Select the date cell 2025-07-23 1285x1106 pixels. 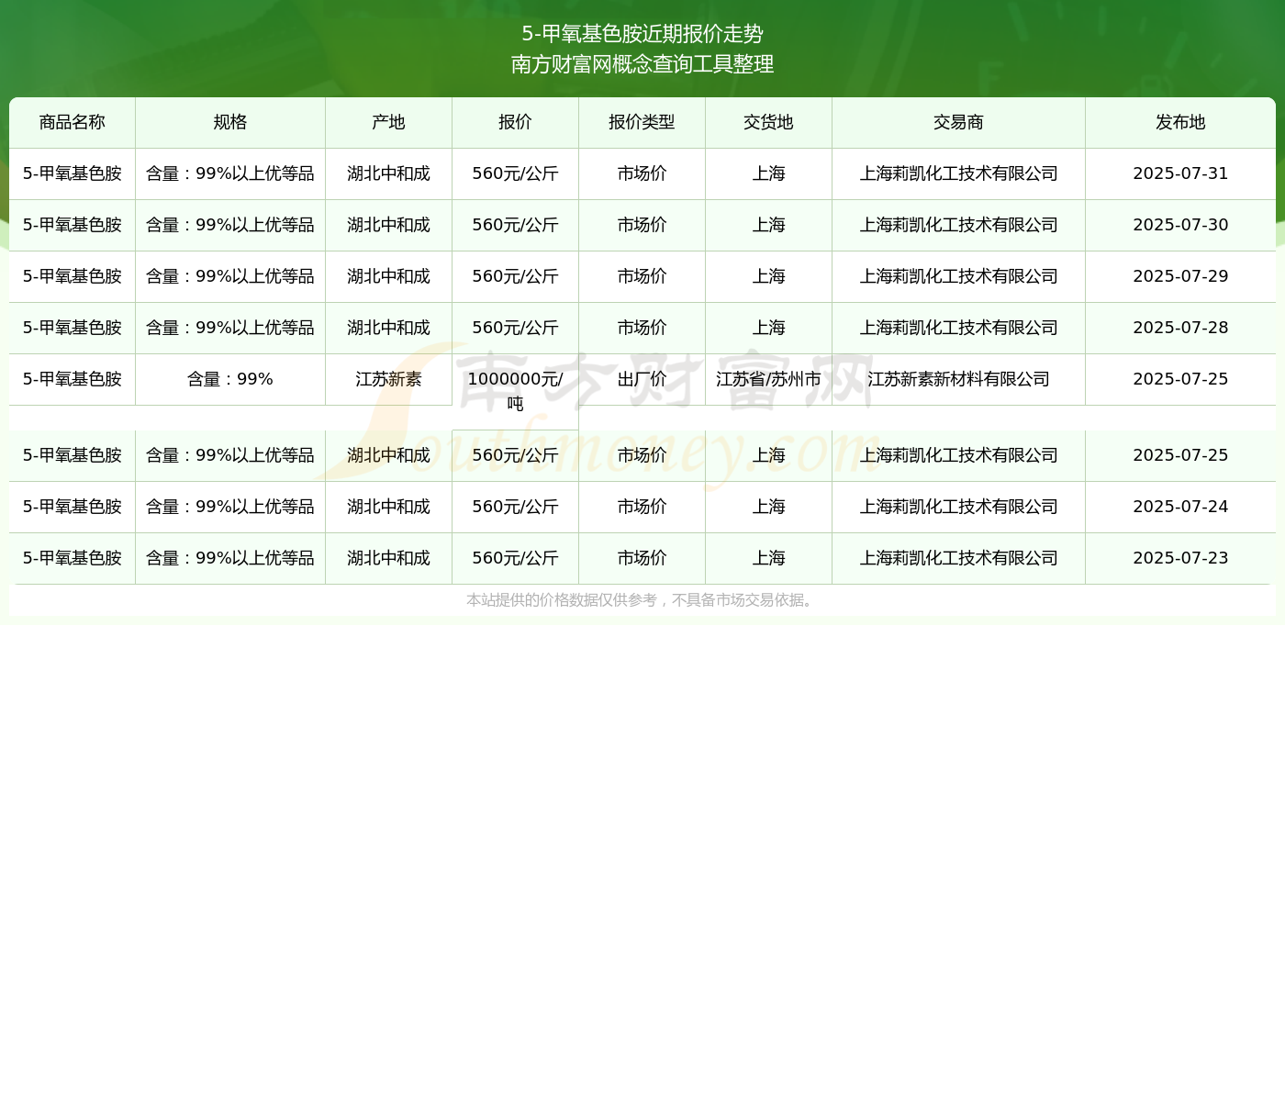1180,558
